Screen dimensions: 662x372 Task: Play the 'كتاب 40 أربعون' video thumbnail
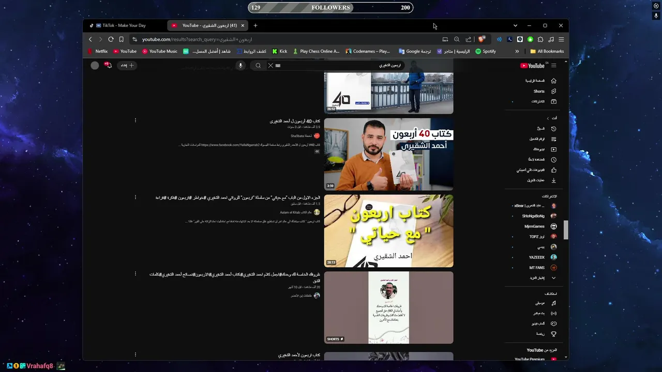click(x=388, y=154)
